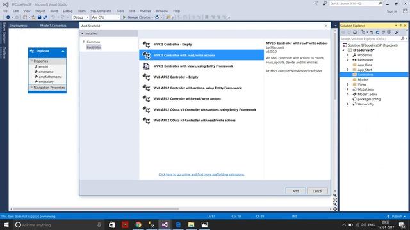Screen dimensions: 410x230
Task: Expand Model1.edmx node in Solution Explorer
Action: (x=348, y=94)
